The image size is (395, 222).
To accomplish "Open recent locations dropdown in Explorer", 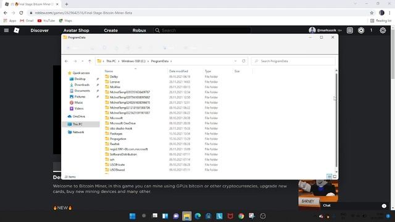I will click(x=82, y=61).
